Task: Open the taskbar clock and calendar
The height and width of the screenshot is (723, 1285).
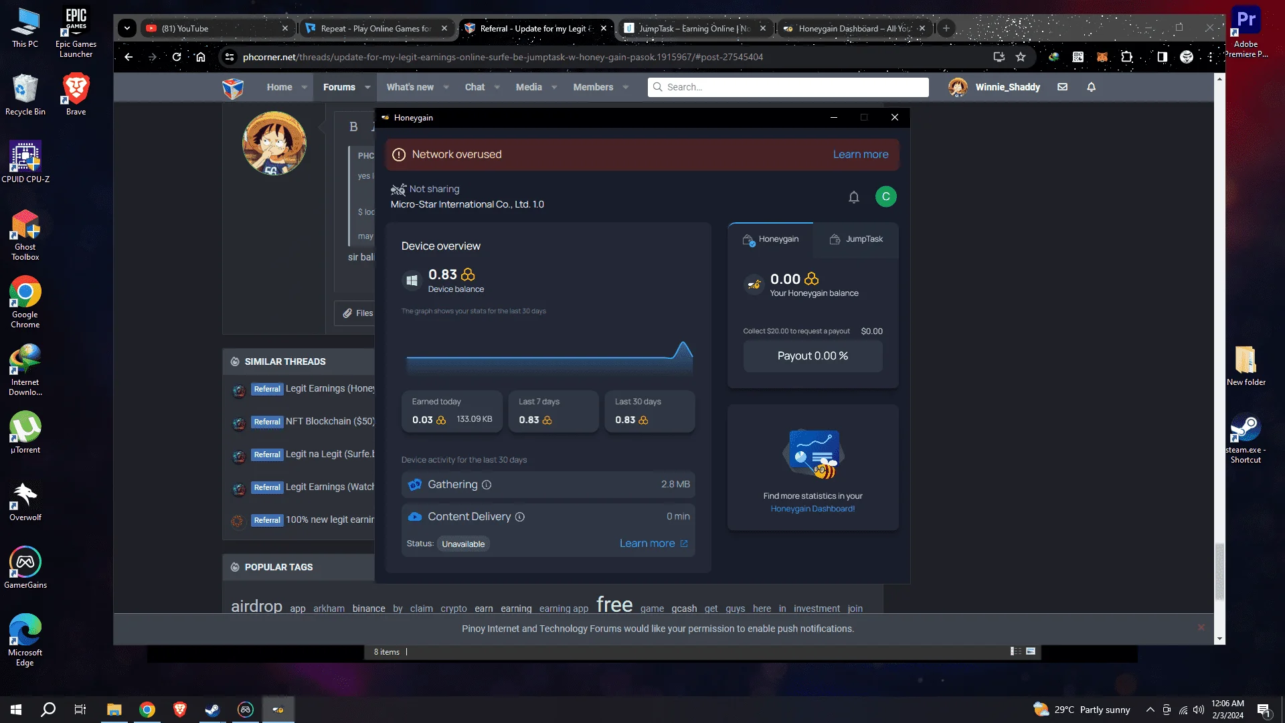Action: coord(1227,710)
